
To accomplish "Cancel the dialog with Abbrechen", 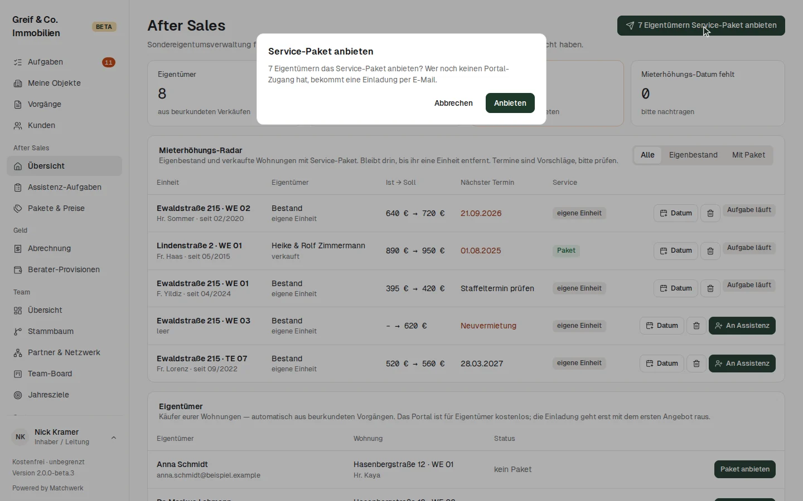I will coord(453,103).
